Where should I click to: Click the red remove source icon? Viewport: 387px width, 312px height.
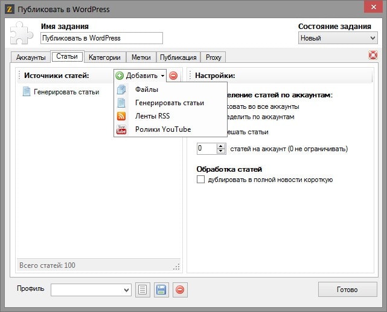(x=173, y=76)
